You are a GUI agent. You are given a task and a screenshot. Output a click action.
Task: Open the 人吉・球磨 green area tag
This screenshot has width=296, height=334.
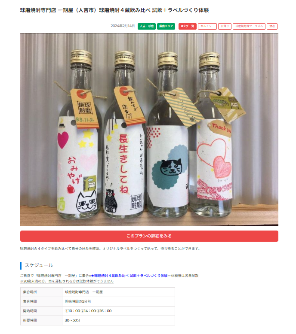click(x=146, y=26)
